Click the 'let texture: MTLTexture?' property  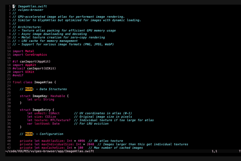click(x=49, y=120)
